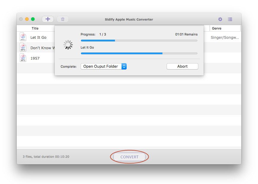Open the converted history list icon

tap(230, 19)
